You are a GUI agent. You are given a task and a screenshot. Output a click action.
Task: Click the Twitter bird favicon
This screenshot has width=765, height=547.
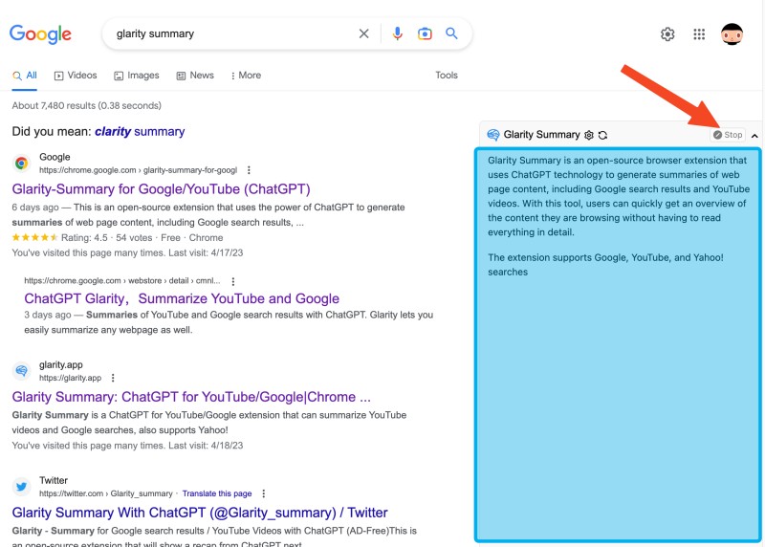click(21, 487)
